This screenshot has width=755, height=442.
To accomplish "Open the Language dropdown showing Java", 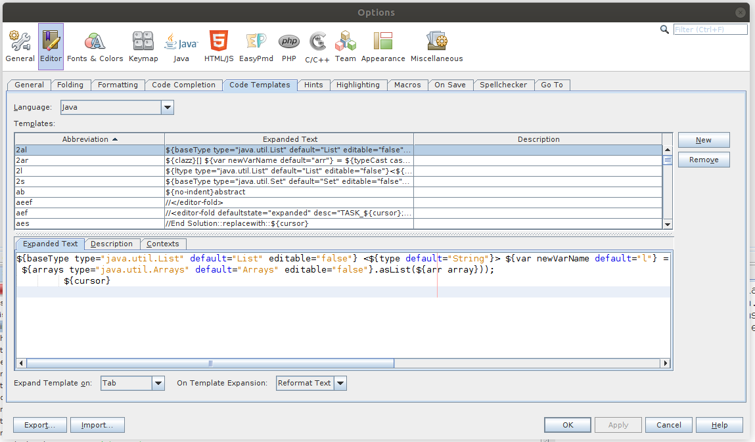I will pyautogui.click(x=117, y=107).
